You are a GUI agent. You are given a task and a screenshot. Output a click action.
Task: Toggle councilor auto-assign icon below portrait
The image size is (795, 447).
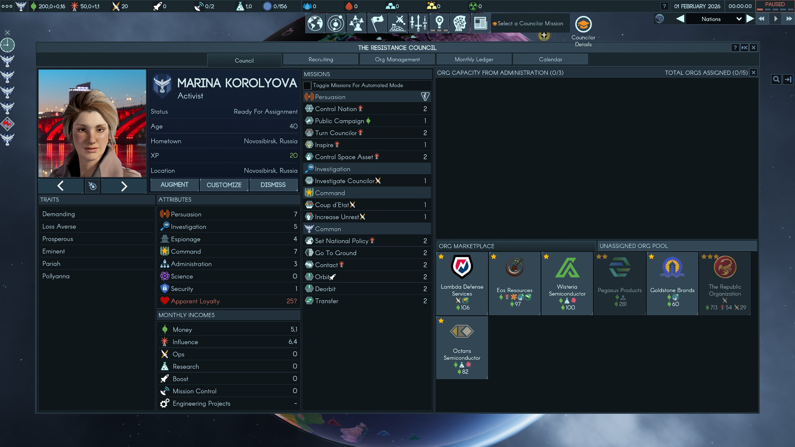point(92,186)
